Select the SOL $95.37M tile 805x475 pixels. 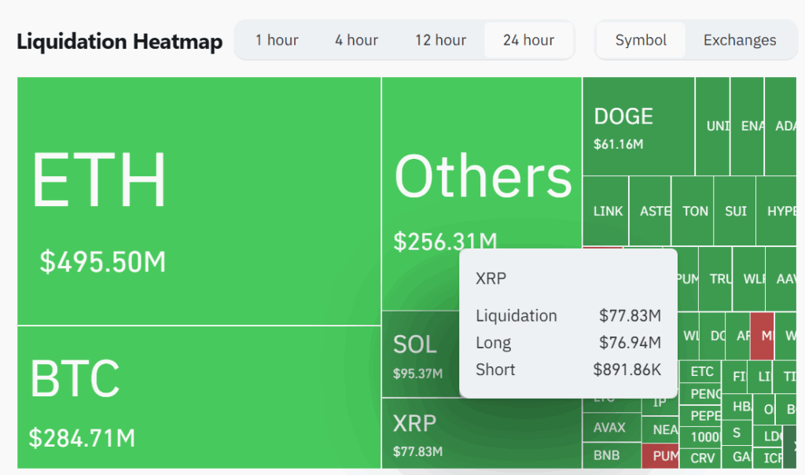[x=421, y=355]
